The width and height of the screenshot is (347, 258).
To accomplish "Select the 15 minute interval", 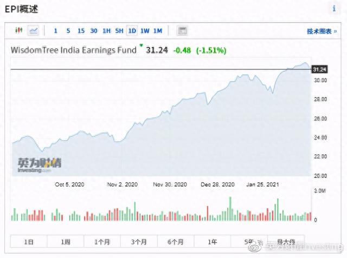I will pos(81,31).
